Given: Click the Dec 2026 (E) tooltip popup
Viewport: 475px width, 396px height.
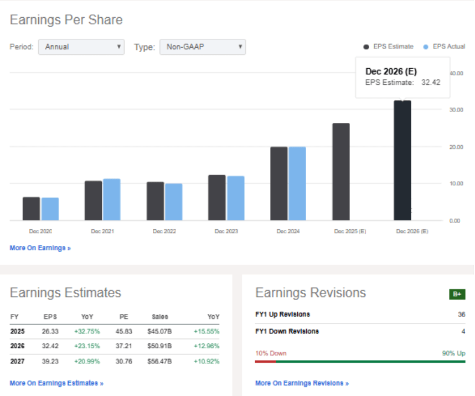Looking at the screenshot, I should pos(402,78).
